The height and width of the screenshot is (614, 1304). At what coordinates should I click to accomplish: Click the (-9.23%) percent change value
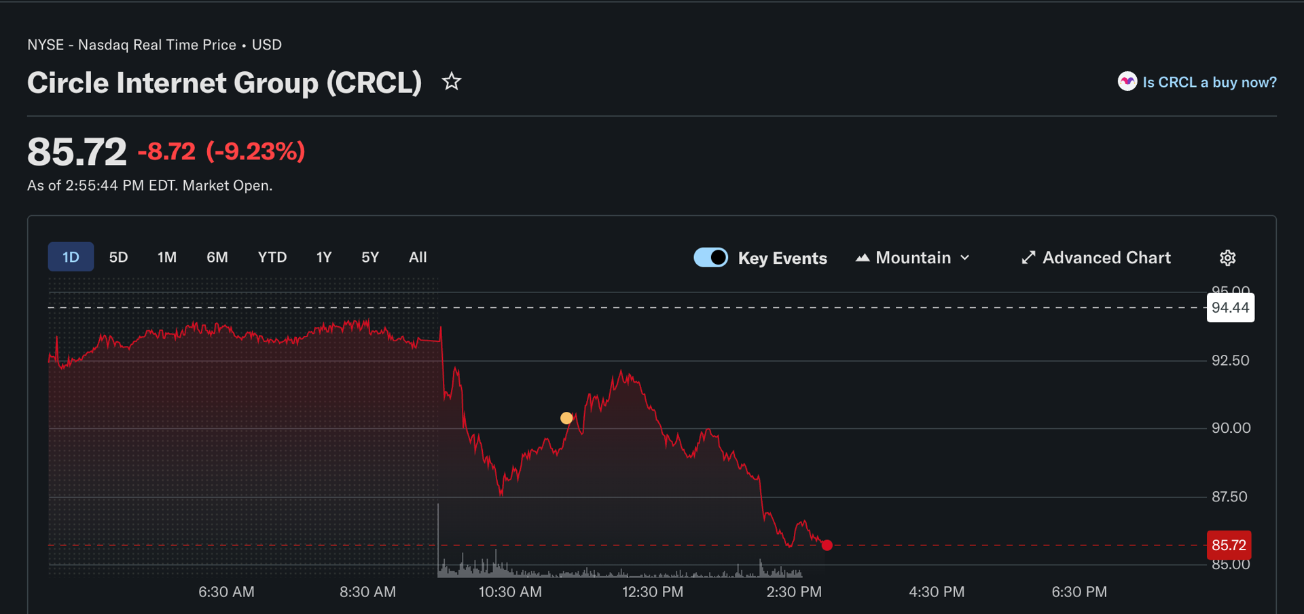256,151
